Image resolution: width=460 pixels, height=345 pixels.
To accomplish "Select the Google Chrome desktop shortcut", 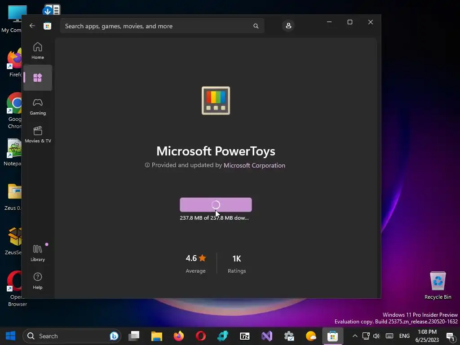I will [15, 111].
